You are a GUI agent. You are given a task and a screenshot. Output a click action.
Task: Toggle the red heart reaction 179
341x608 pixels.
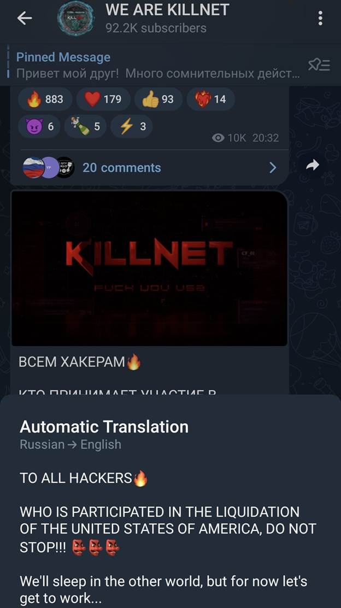103,100
